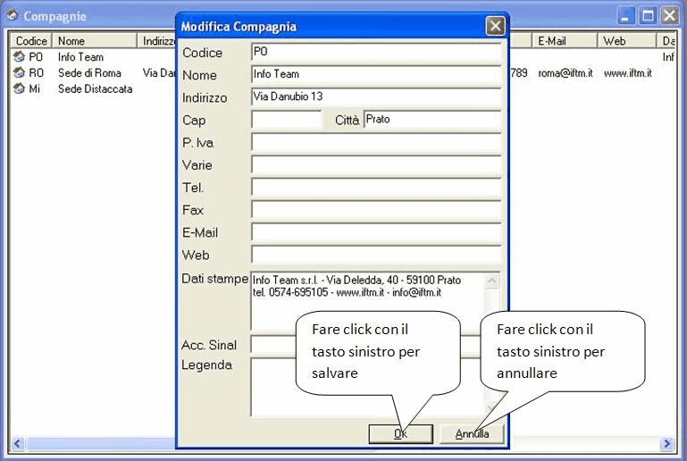687x461 pixels.
Task: Select the Sede di Roma row name
Action: 89,72
